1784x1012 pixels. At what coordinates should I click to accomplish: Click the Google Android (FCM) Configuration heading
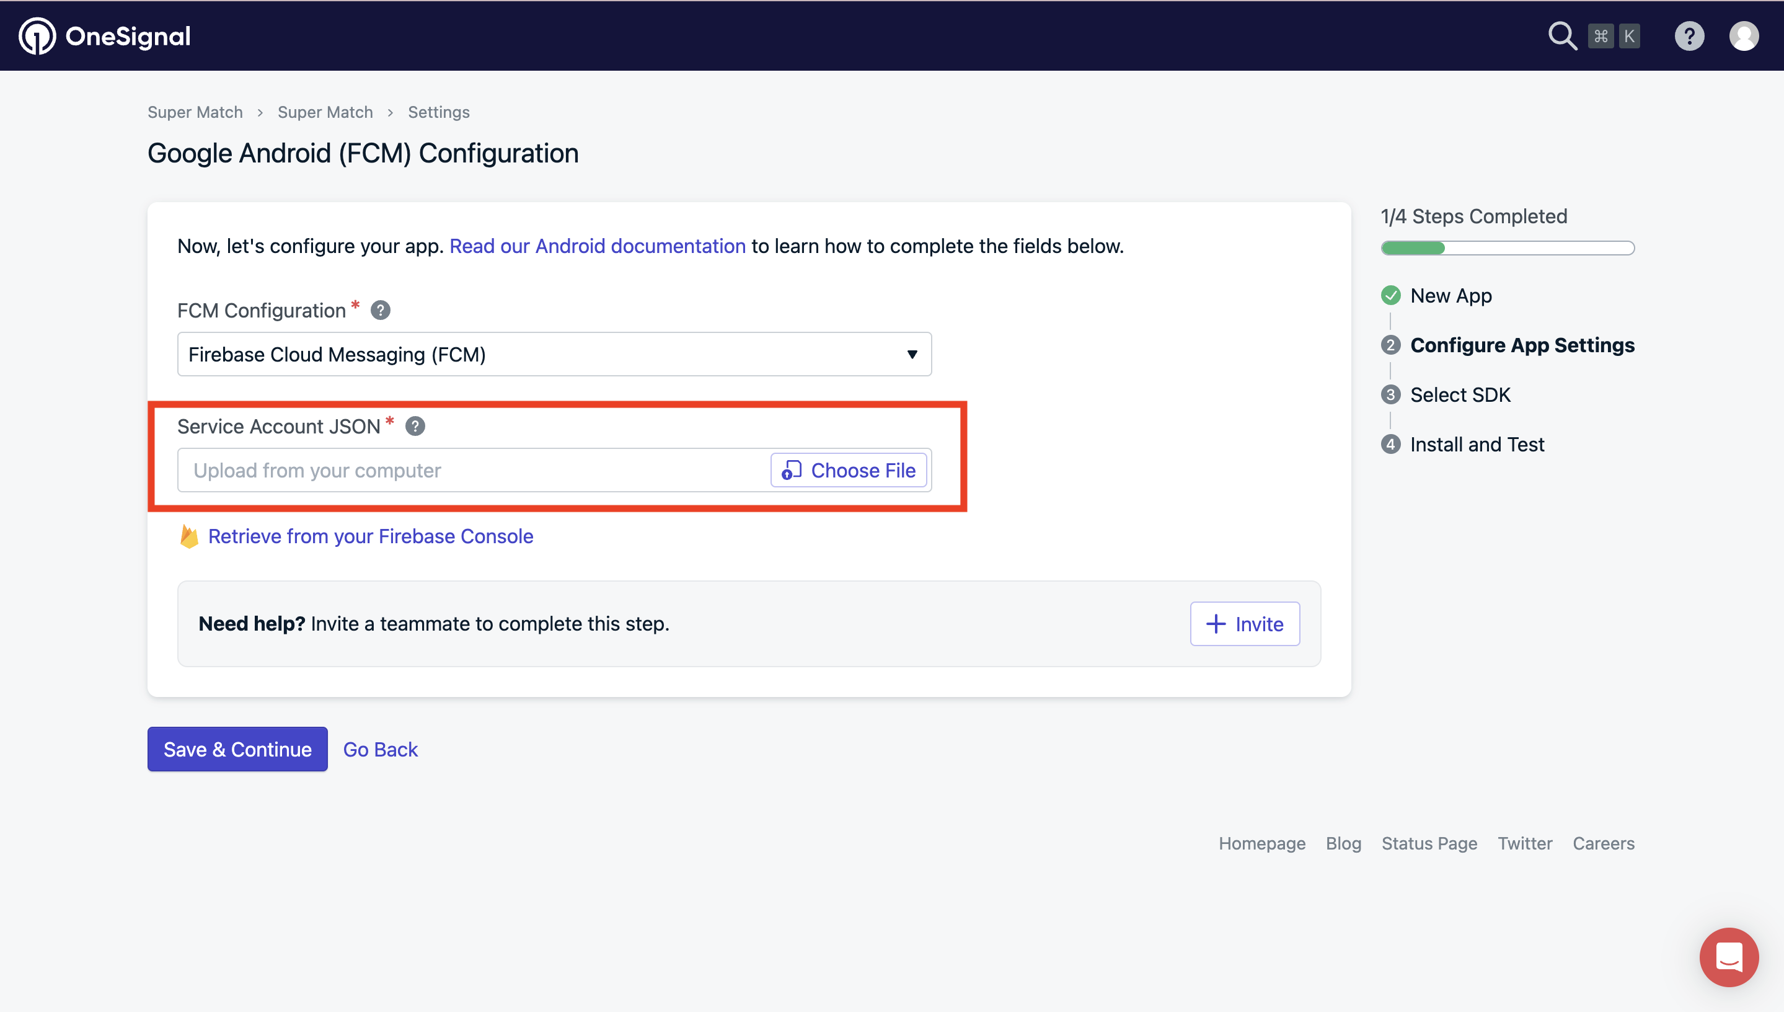point(363,153)
